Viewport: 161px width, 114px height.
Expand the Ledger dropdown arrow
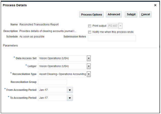click(89, 66)
